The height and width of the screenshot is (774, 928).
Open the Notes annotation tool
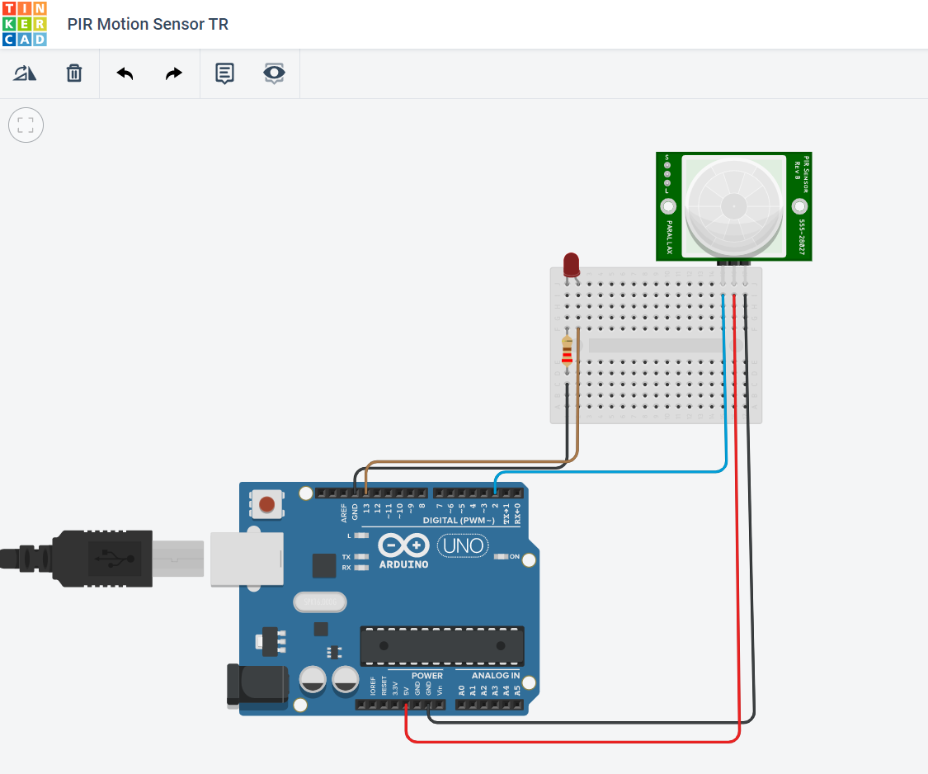[224, 73]
